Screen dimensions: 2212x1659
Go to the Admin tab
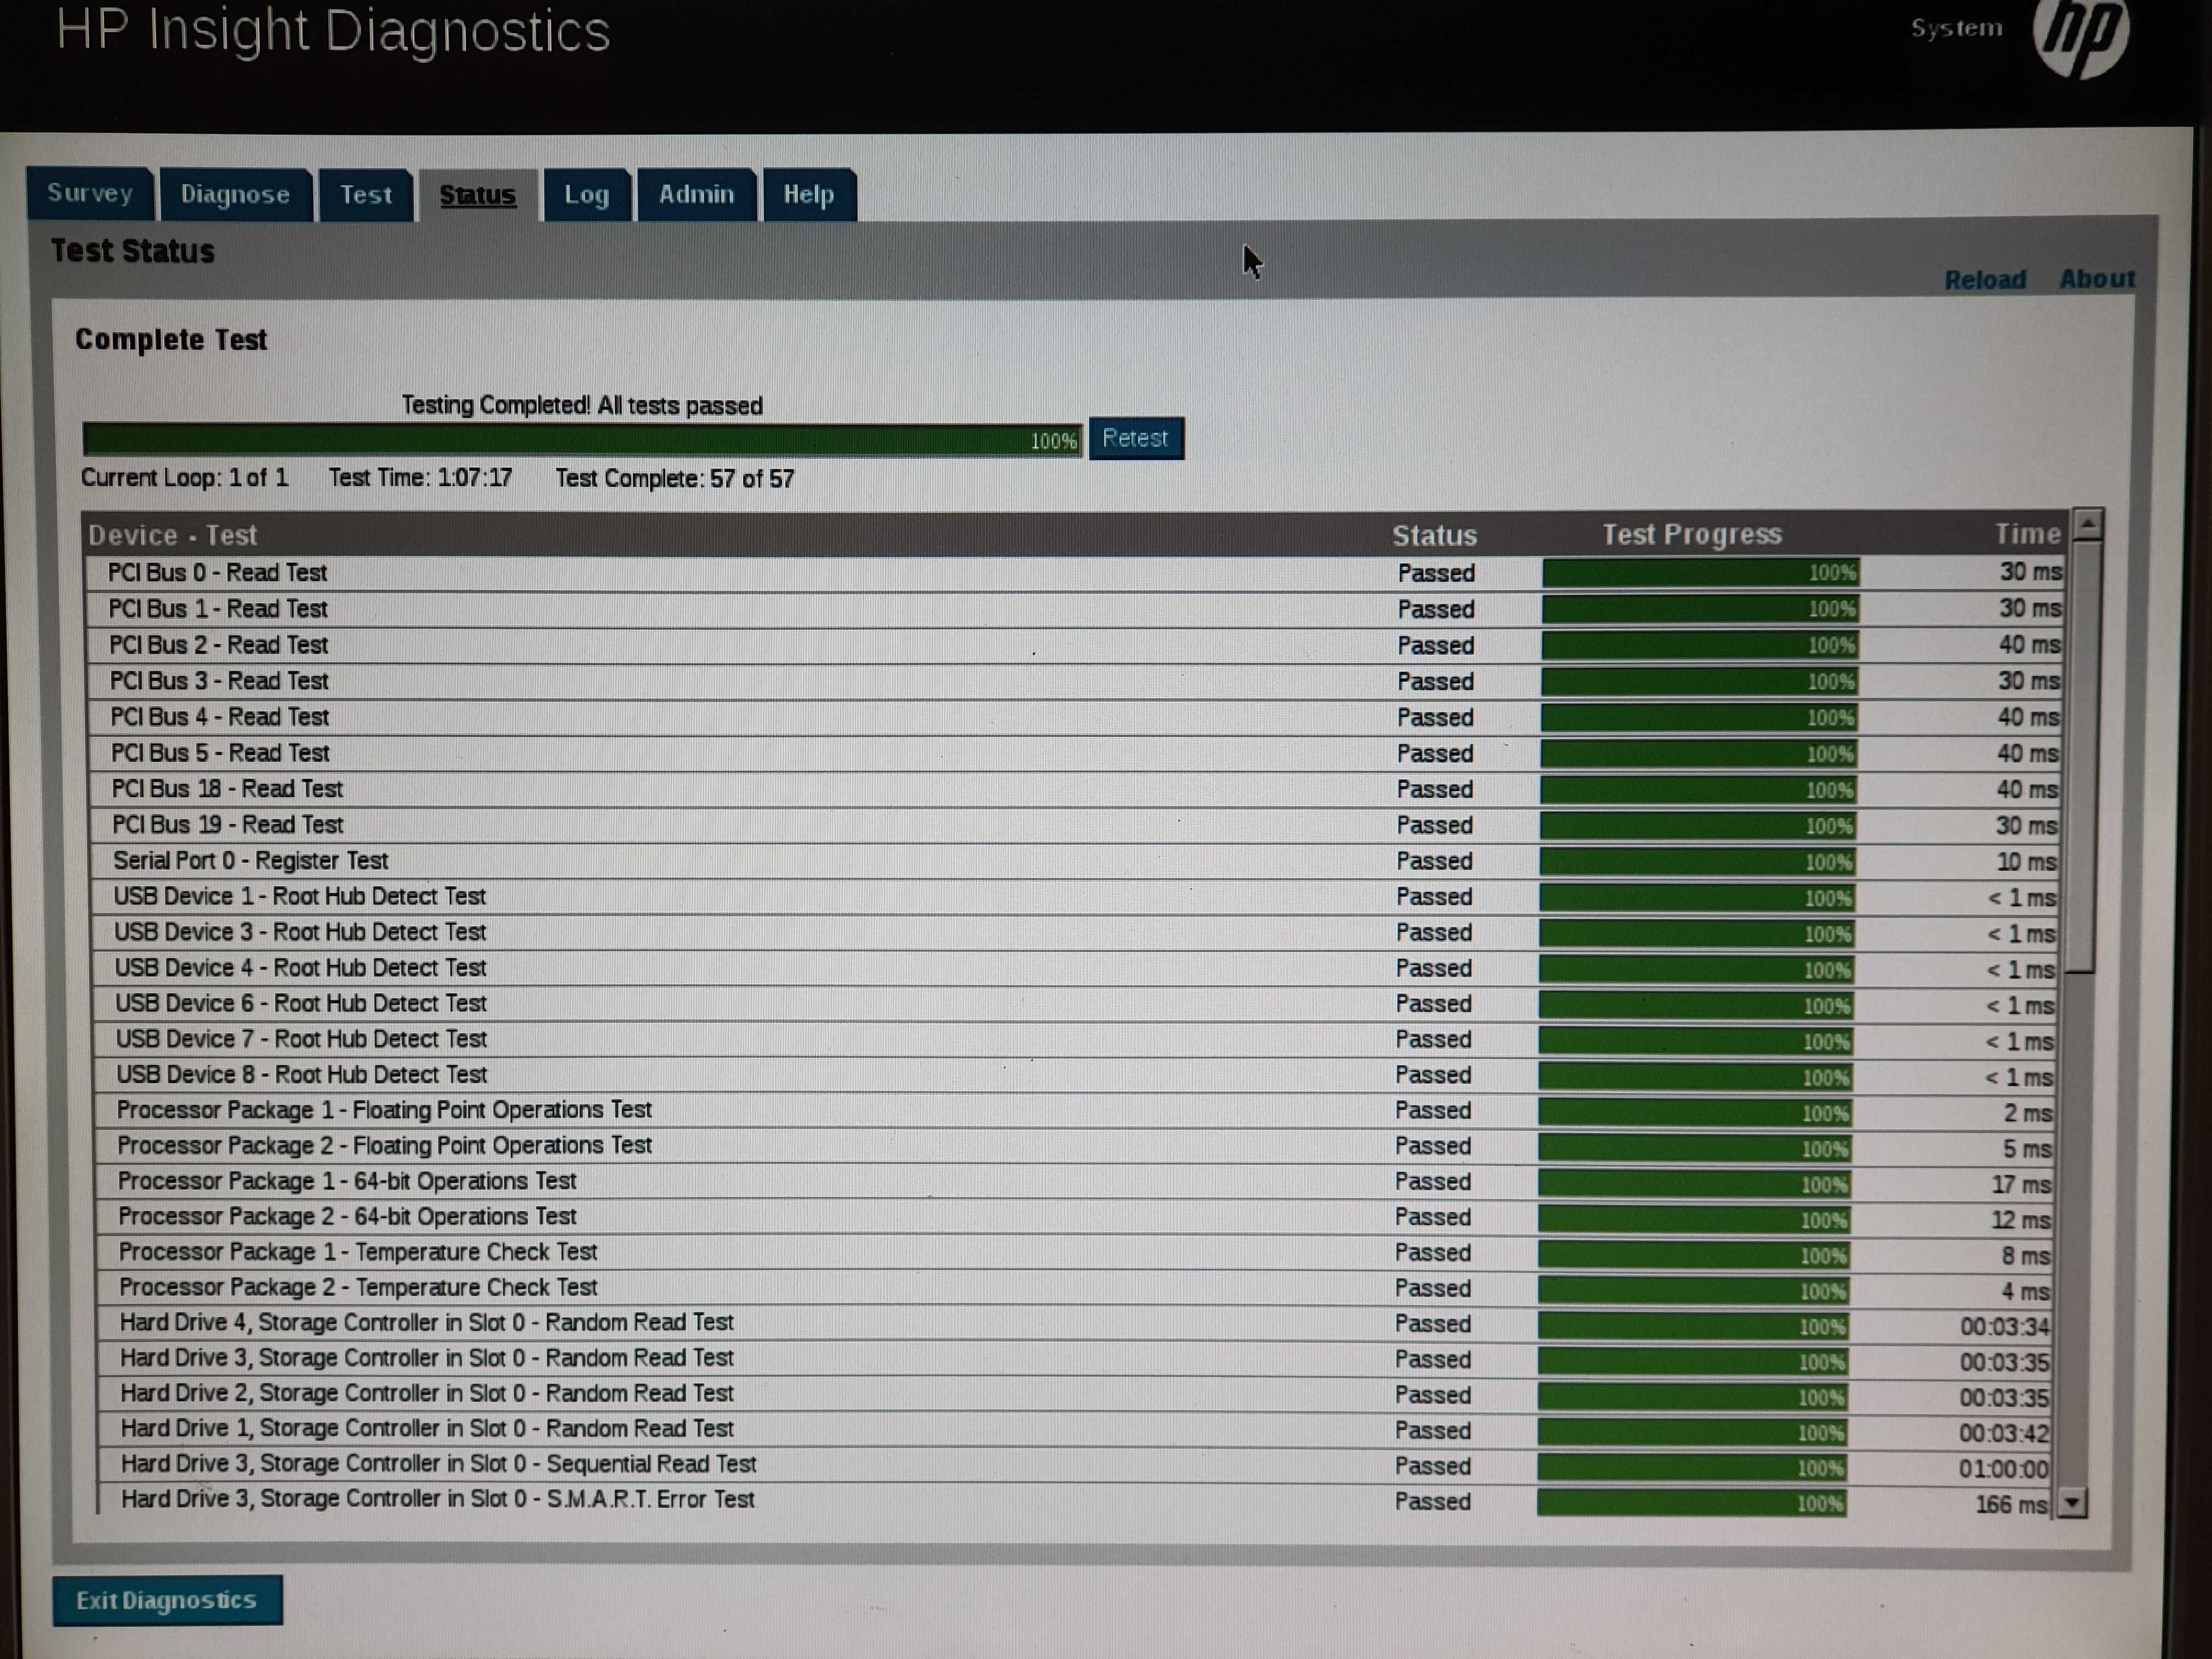[x=696, y=194]
